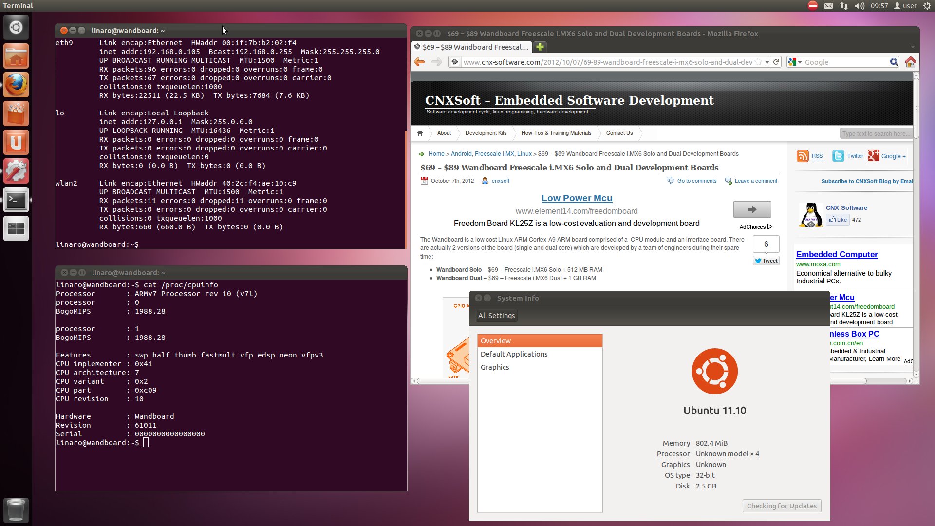The height and width of the screenshot is (526, 935).
Task: Select Graphics in System Info list
Action: [540, 367]
